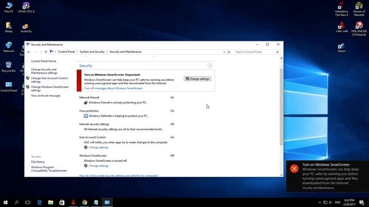This screenshot has height=207, width=369.
Task: Open Control Panel Home link
Action: tap(44, 61)
